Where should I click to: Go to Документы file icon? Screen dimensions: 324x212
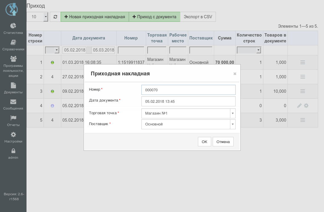click(13, 85)
